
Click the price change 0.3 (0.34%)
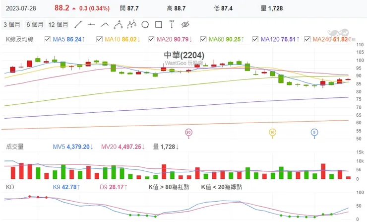pyautogui.click(x=94, y=8)
